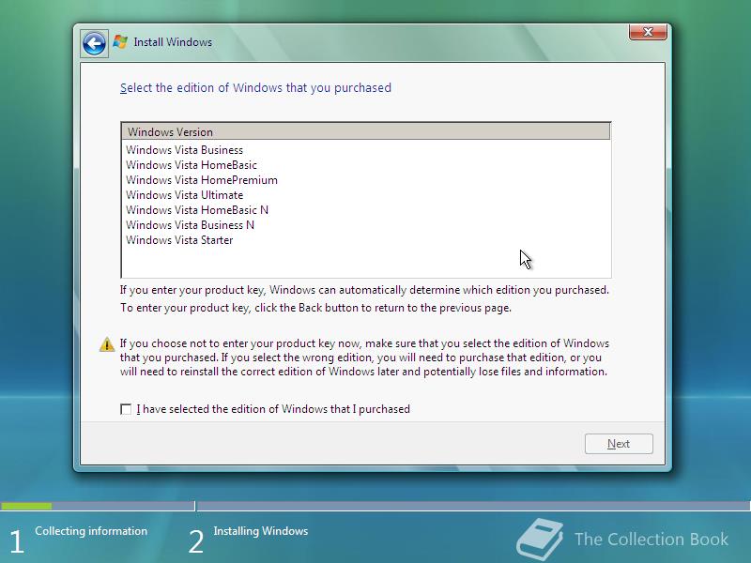
Task: Click the yellow warning triangle icon
Action: (107, 343)
